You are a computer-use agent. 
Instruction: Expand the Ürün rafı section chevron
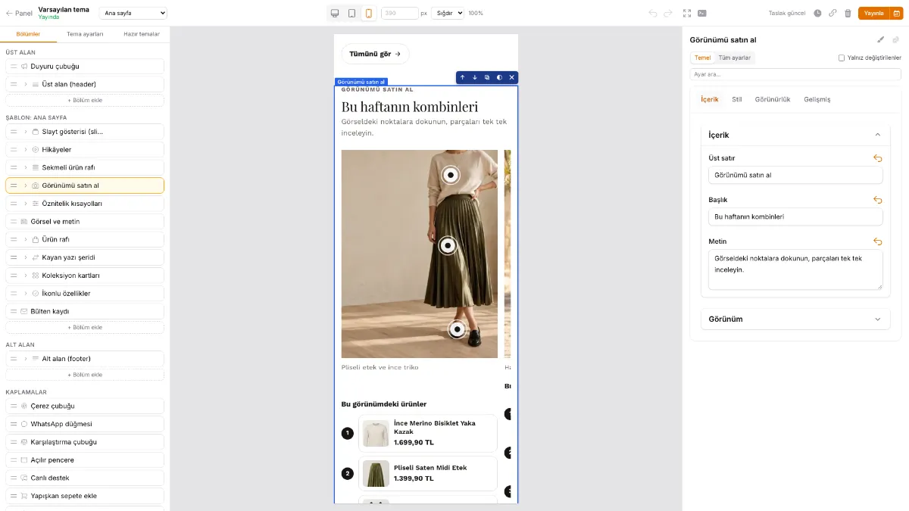(25, 239)
